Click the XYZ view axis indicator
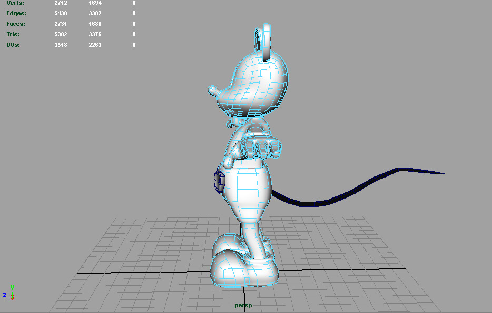 pos(9,292)
